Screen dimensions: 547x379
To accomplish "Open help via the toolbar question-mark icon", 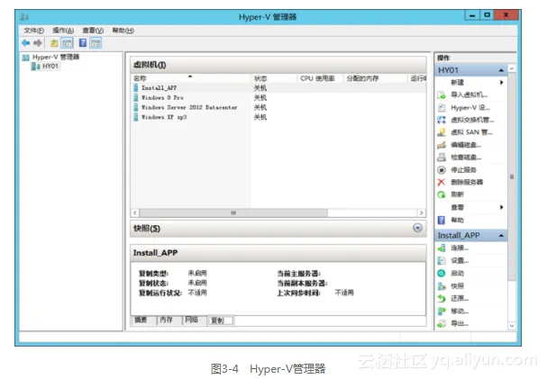I will pyautogui.click(x=83, y=43).
